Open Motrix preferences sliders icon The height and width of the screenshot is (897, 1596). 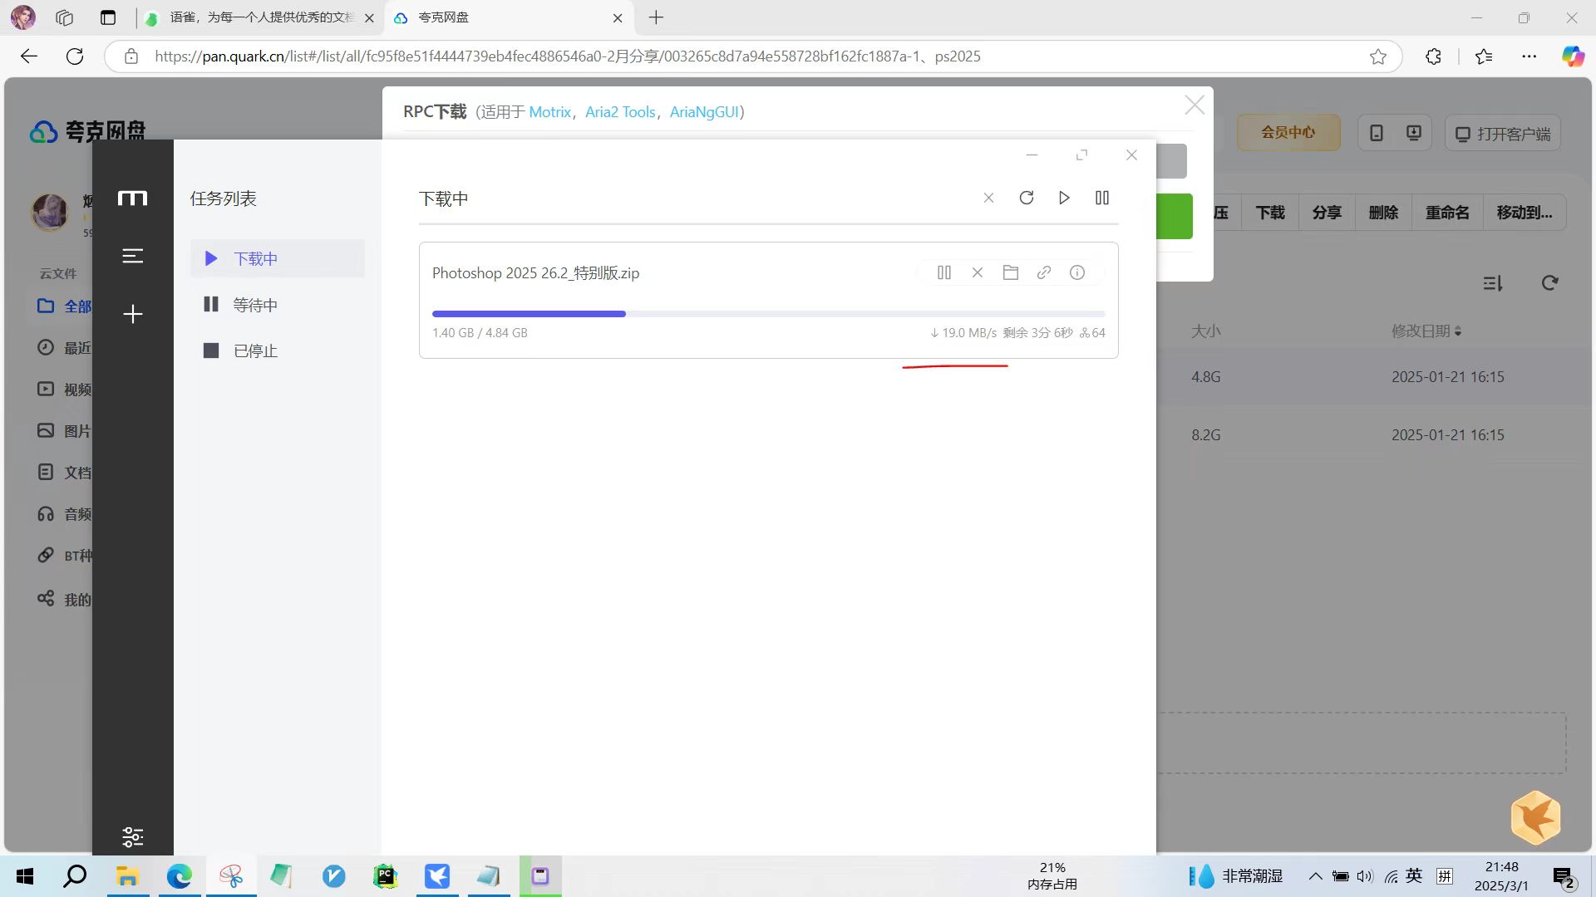point(133,836)
